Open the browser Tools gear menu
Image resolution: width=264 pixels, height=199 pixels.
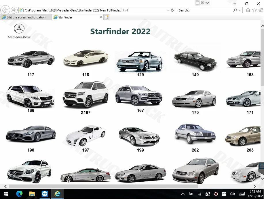click(260, 10)
